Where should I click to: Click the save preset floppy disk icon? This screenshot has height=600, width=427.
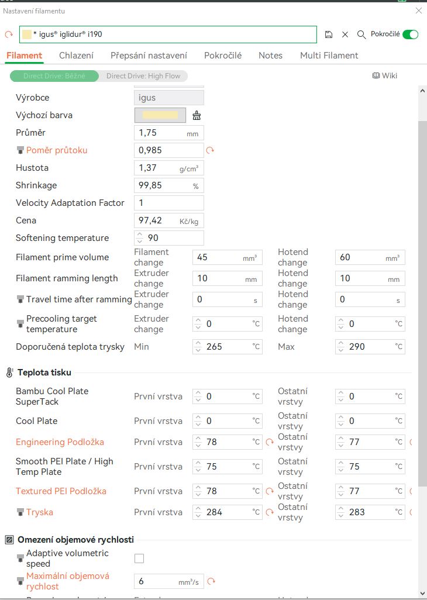(x=329, y=35)
